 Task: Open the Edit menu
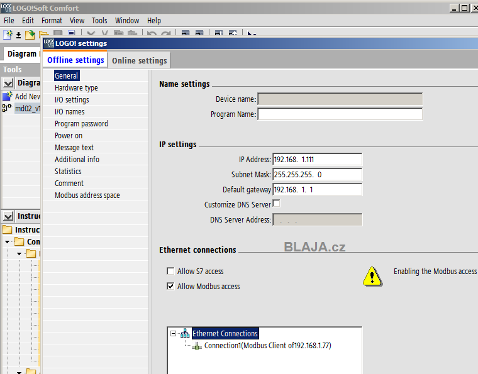[28, 20]
